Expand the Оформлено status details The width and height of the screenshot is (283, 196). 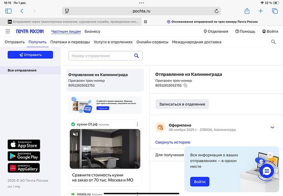coord(272,127)
